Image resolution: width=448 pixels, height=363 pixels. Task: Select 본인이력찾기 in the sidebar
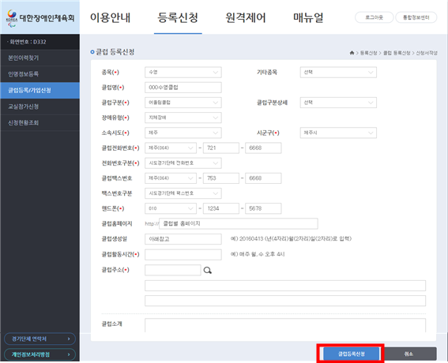tap(40, 58)
